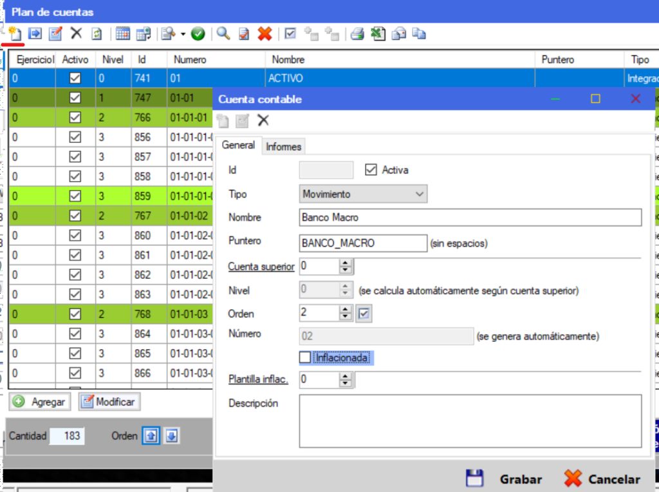
Task: Click the magnifying glass search icon
Action: tap(223, 33)
